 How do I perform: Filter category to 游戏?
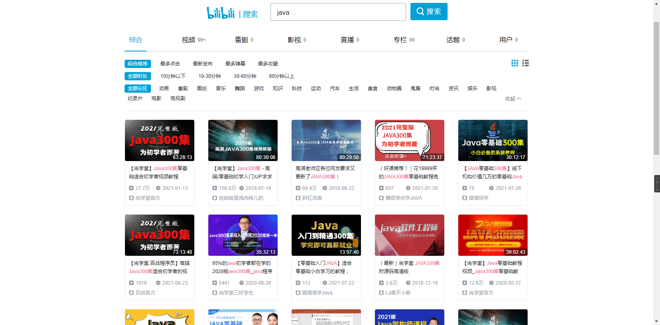point(259,89)
